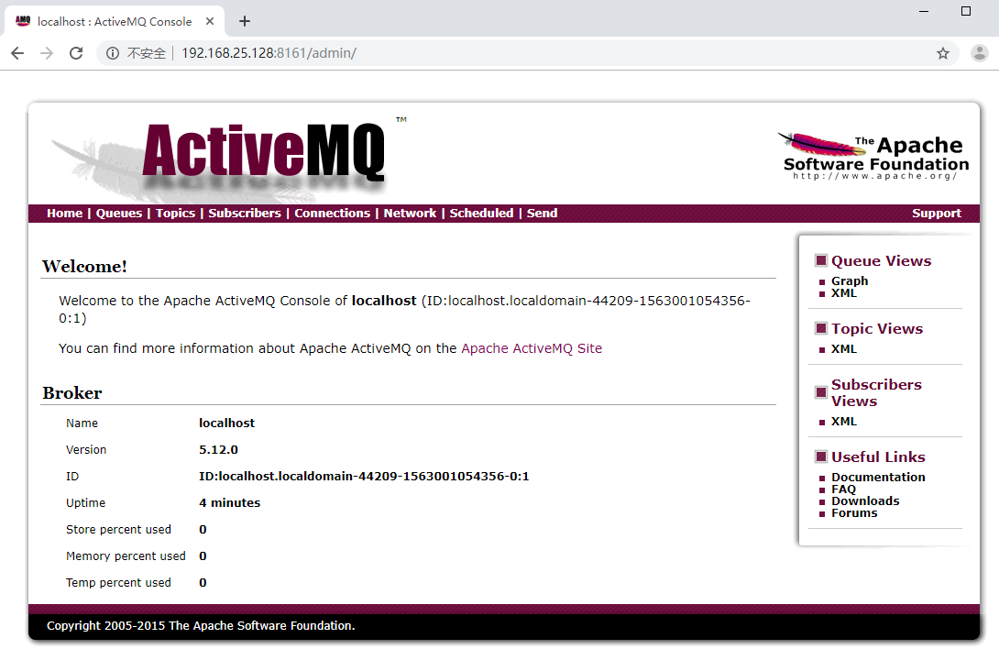This screenshot has height=649, width=999.
Task: Click the Memory percent used label
Action: pyautogui.click(x=126, y=556)
